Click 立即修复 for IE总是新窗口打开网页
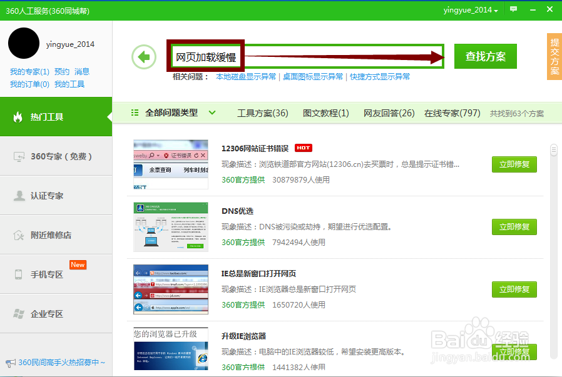Viewport: 562px width, 377px height. point(514,289)
